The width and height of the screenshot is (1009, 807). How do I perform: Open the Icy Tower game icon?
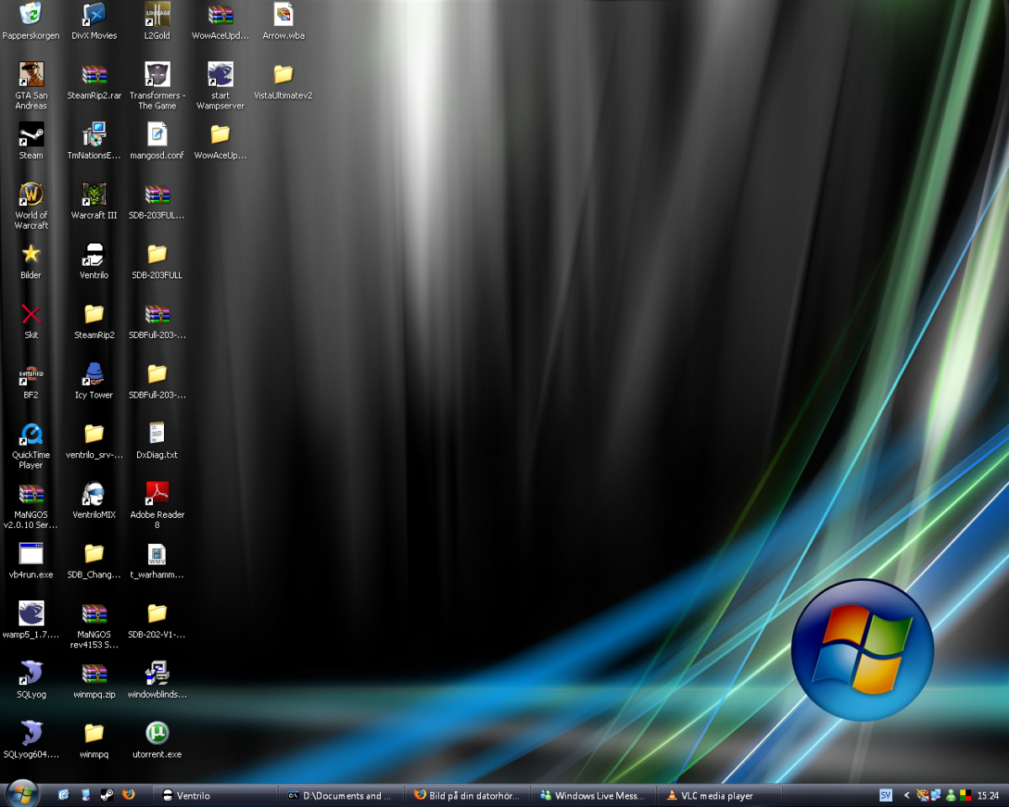[94, 375]
